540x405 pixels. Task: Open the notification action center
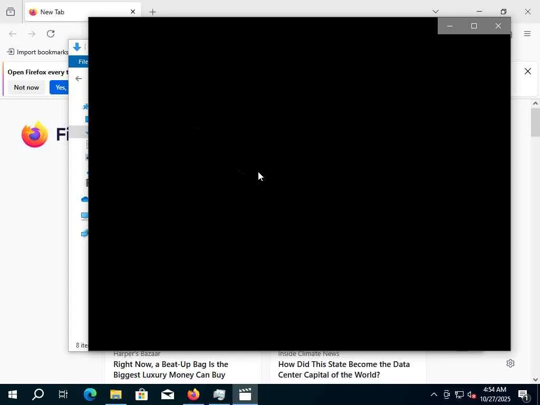point(523,394)
